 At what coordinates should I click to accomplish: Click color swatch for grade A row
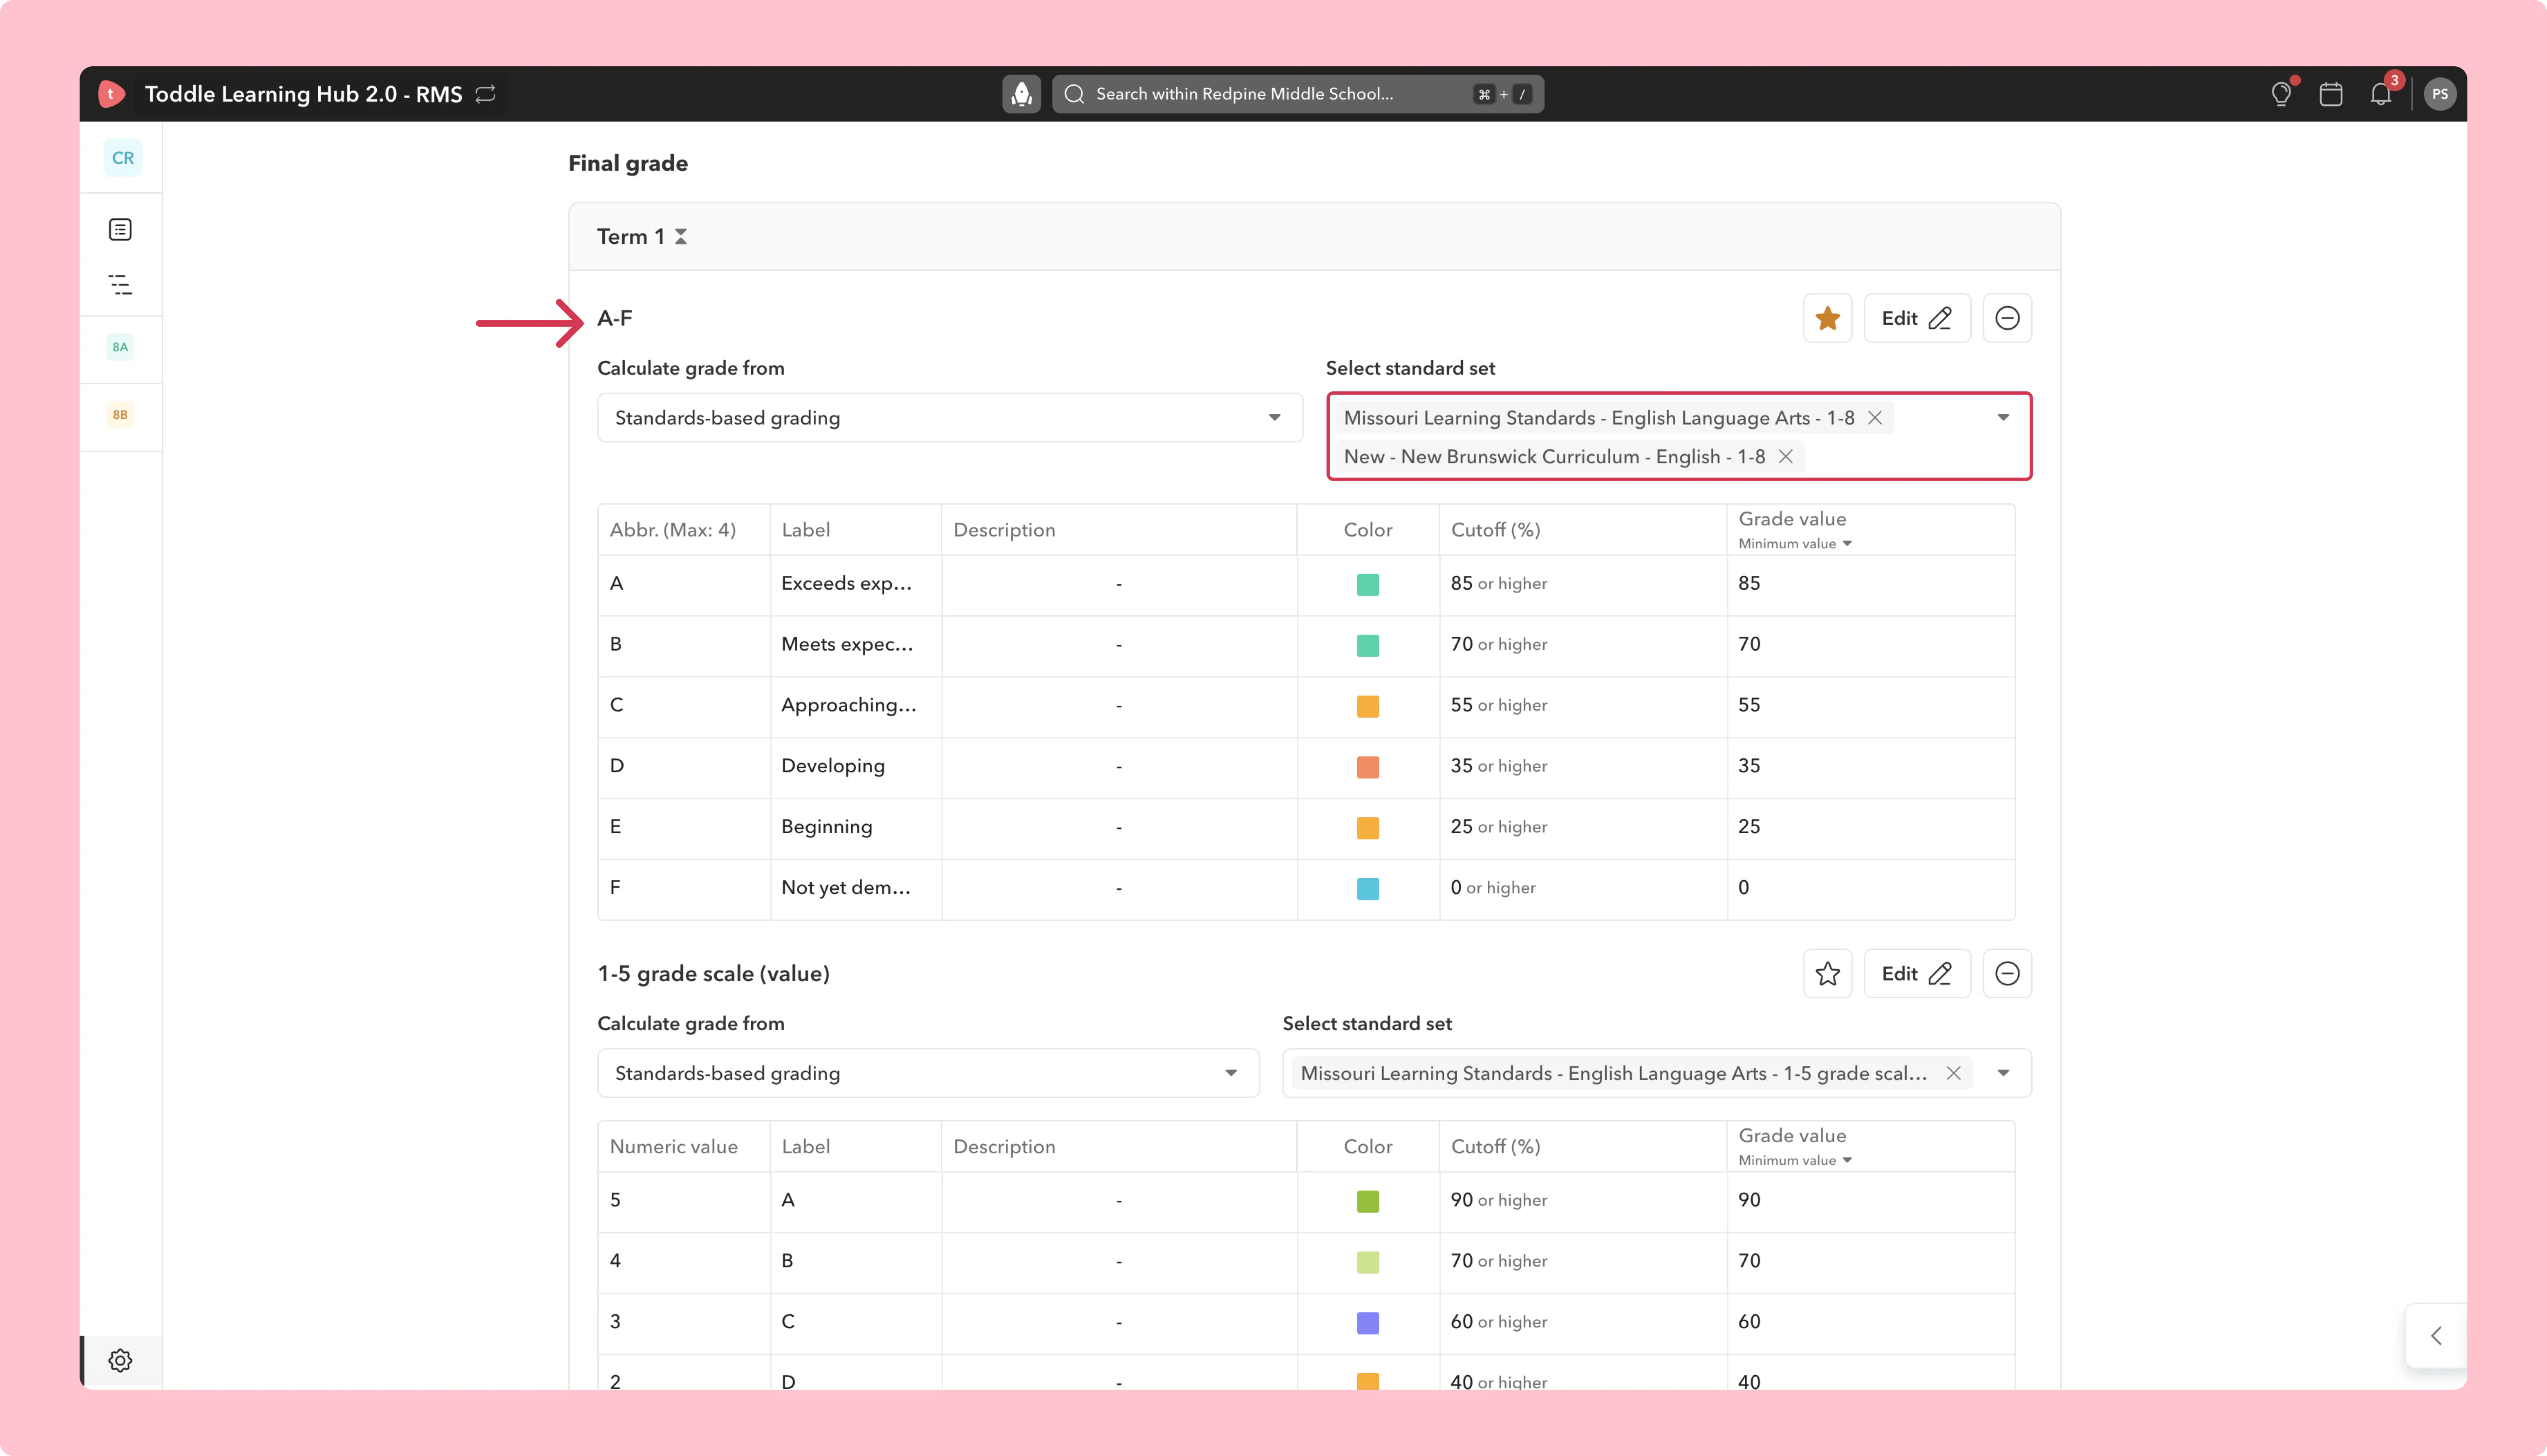coord(1368,585)
